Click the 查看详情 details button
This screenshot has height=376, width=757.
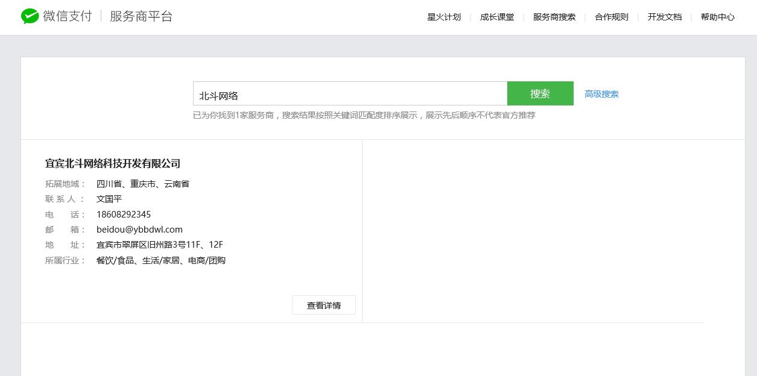point(324,305)
